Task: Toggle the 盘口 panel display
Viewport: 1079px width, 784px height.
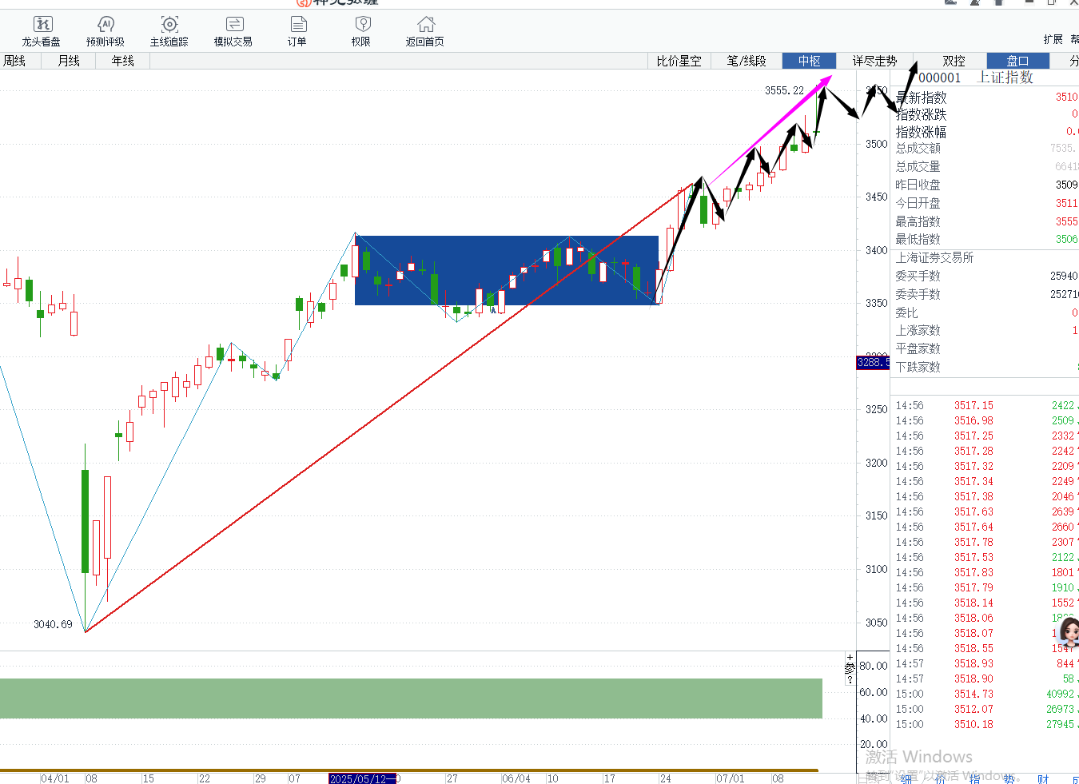Action: click(1017, 61)
